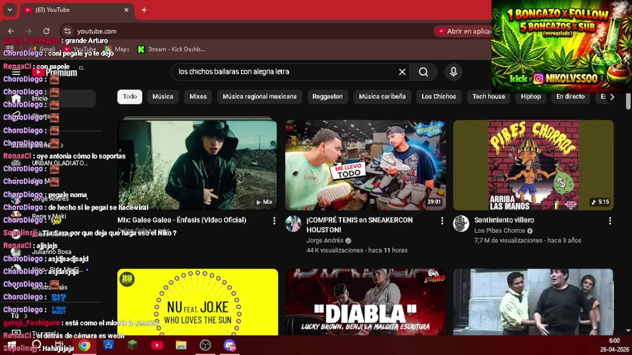Click the Jorge Andrés channel avatar
Image resolution: width=632 pixels, height=355 pixels.
coord(293,224)
